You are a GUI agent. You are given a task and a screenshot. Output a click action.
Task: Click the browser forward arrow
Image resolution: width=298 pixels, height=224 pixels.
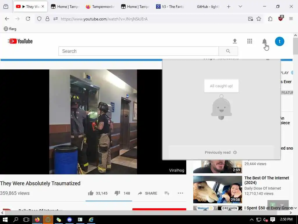(x=17, y=19)
